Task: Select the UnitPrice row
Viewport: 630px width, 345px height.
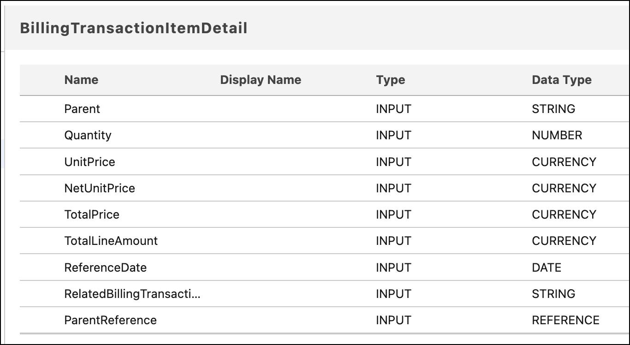Action: click(90, 161)
